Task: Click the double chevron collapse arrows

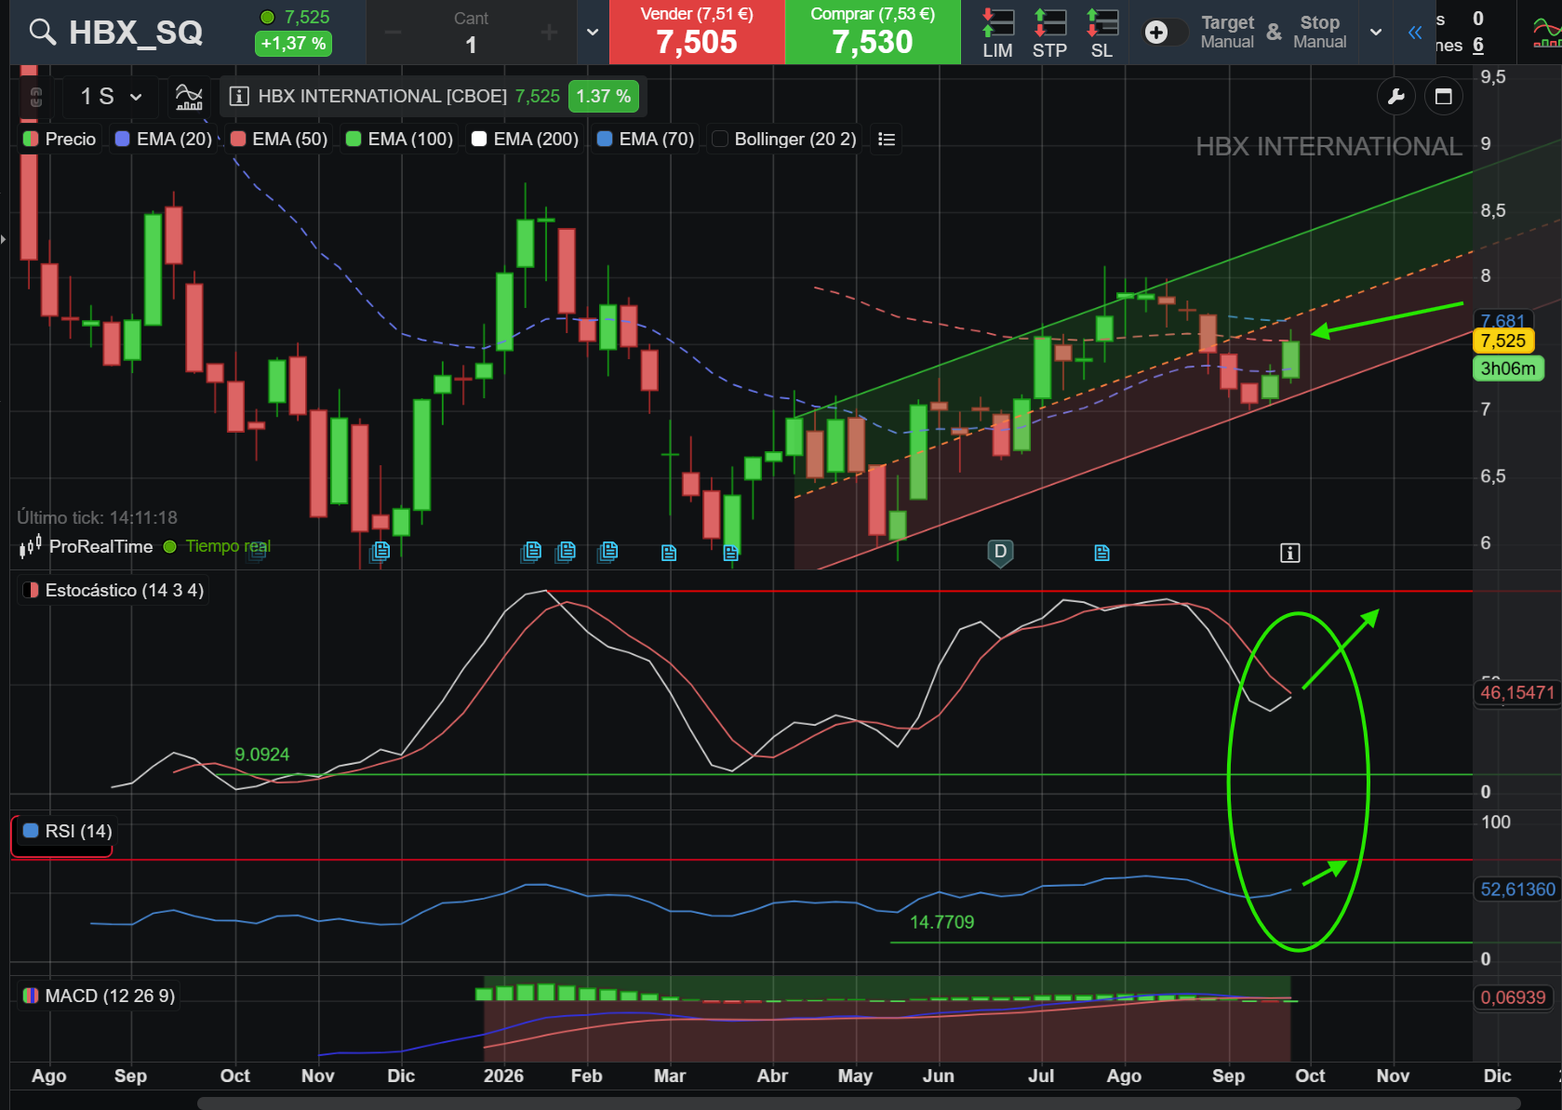Action: [1415, 33]
